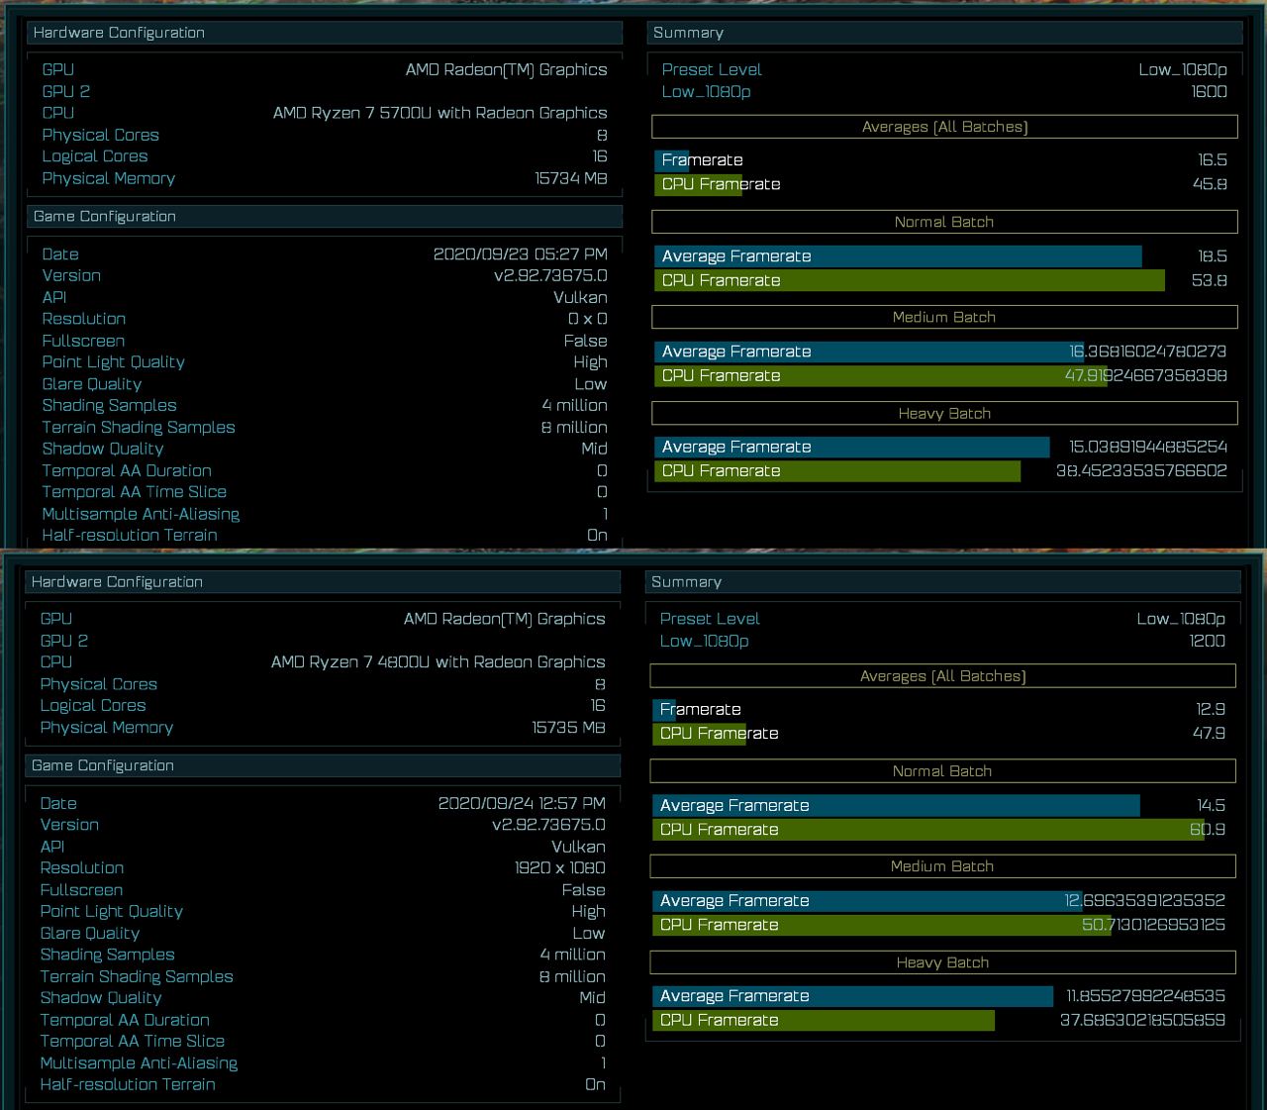The width and height of the screenshot is (1267, 1110).
Task: Click the Normal Batch average framerate "14.5"
Action: [1211, 806]
